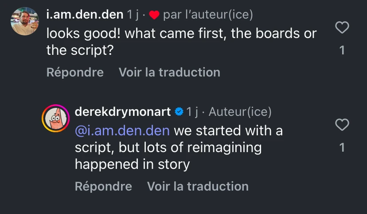
Task: Like derekdrymonart's reply with the heart
Action: [x=342, y=125]
